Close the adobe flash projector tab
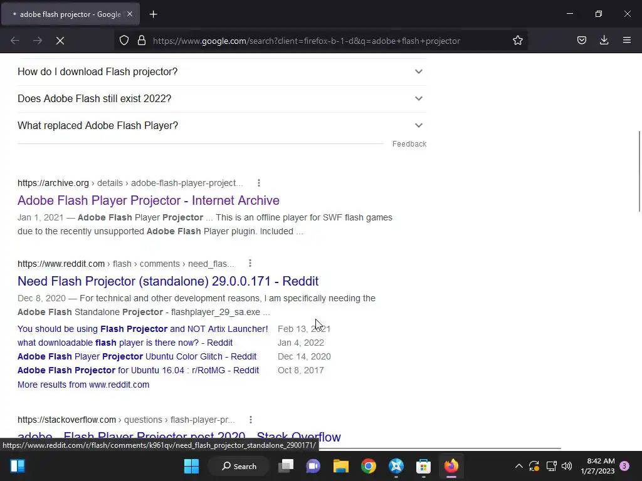 (130, 14)
